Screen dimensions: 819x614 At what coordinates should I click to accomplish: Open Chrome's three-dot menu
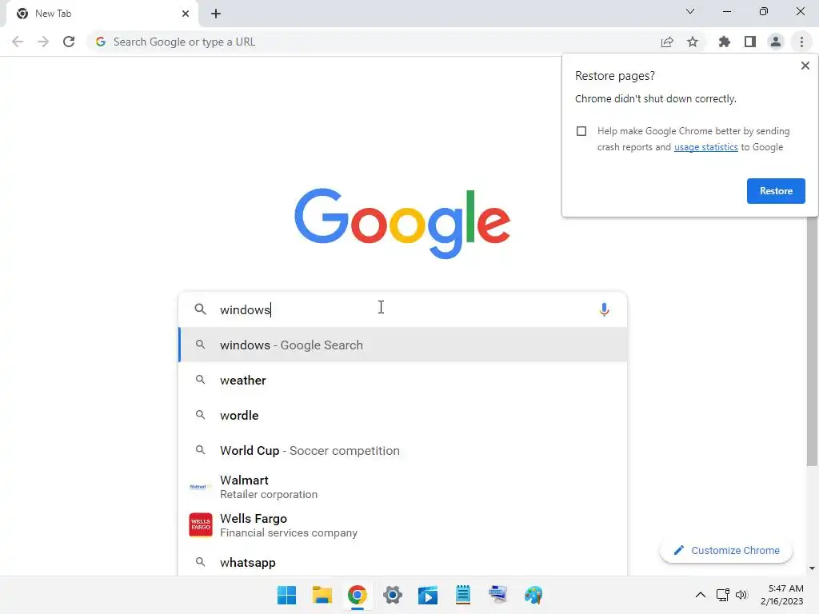(x=801, y=42)
